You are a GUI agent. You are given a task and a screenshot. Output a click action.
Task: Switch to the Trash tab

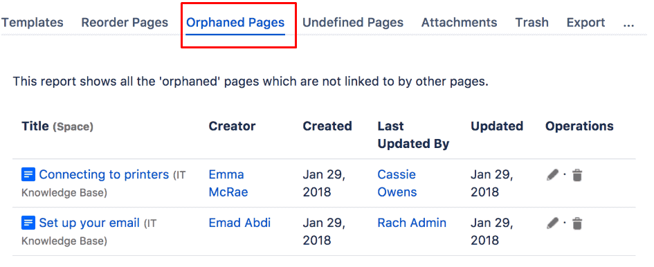pyautogui.click(x=532, y=23)
